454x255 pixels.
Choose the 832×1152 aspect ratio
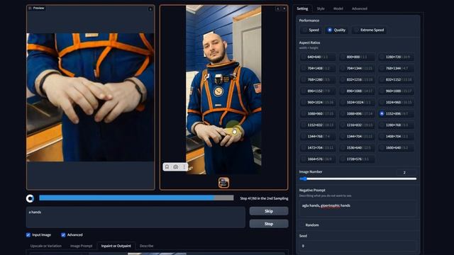396,79
